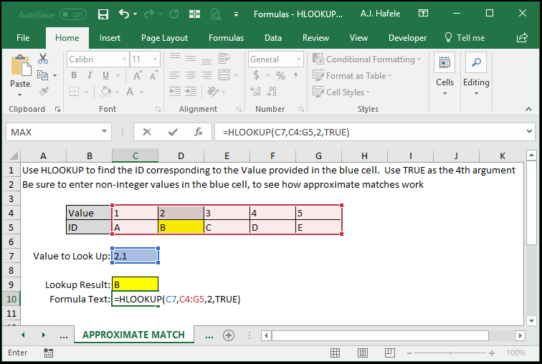This screenshot has width=542, height=364.
Task: Click the Fill Color paint bucket
Action: (x=106, y=92)
